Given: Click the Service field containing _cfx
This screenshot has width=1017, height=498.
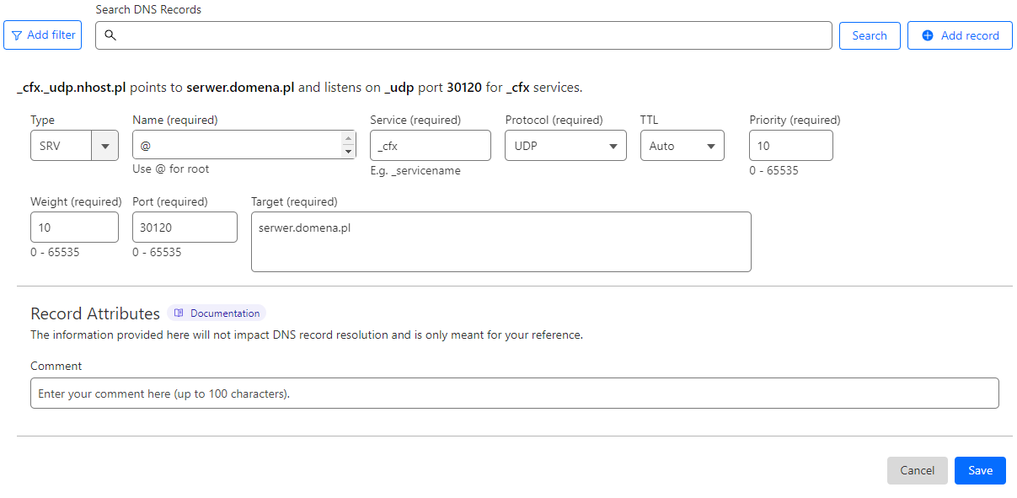Looking at the screenshot, I should (x=430, y=146).
